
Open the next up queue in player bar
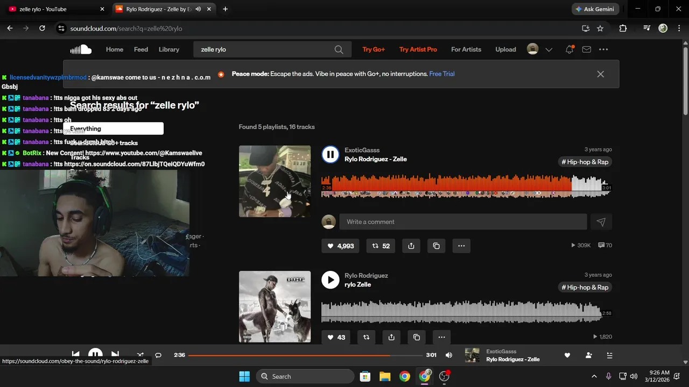tap(609, 355)
